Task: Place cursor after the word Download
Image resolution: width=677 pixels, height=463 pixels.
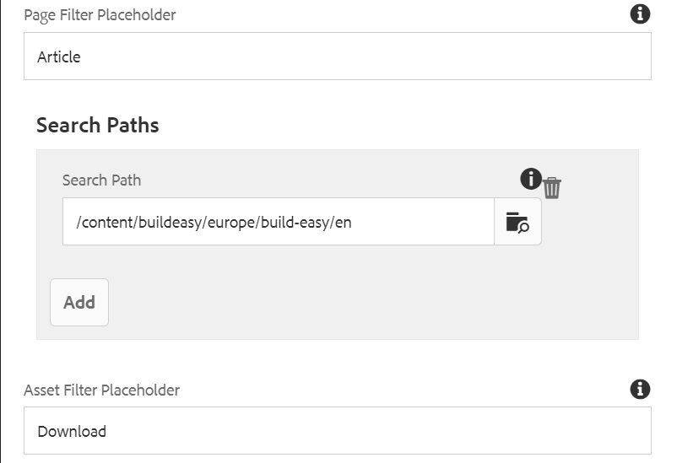Action: coord(107,432)
